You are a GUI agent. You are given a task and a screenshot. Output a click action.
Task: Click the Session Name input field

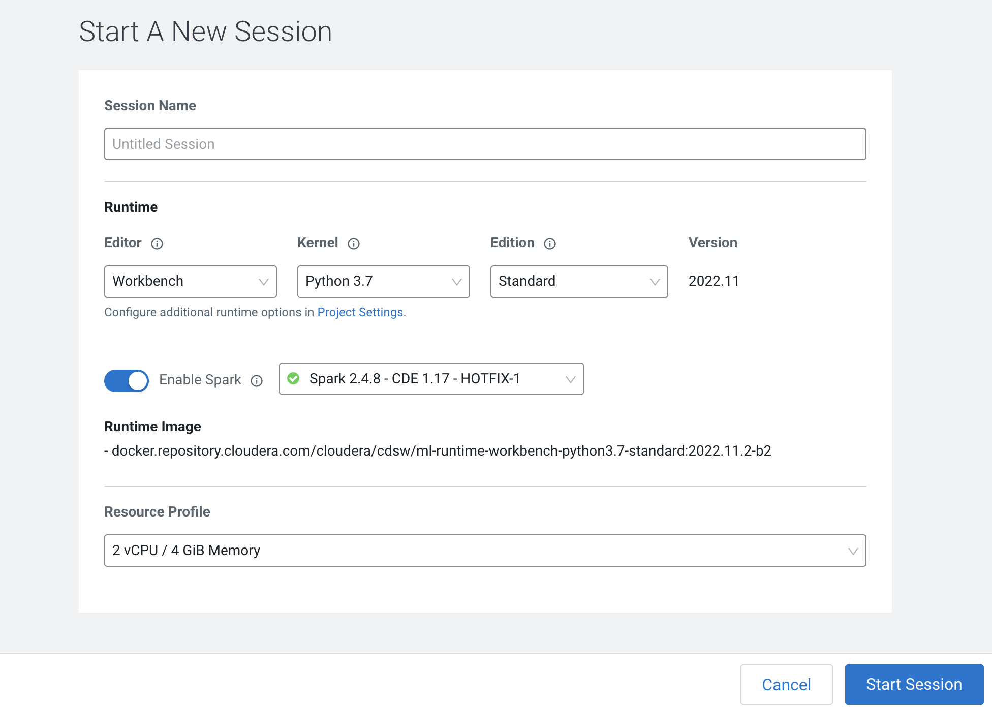[485, 144]
